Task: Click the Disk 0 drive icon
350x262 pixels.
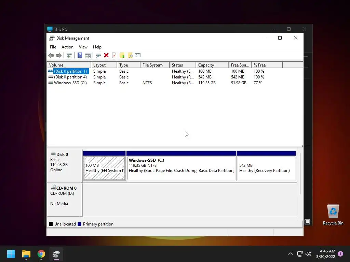Action: coord(53,154)
